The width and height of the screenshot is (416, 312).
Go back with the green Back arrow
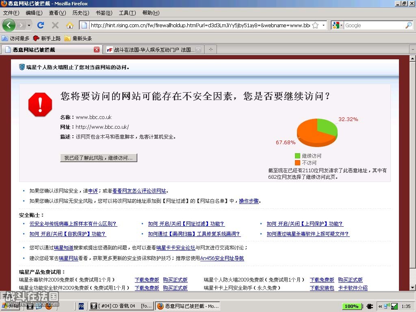[9, 25]
